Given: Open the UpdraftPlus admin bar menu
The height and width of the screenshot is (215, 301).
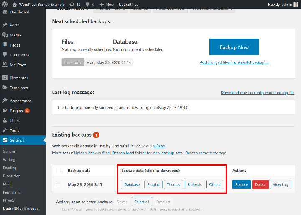Looking at the screenshot, I should pyautogui.click(x=128, y=4).
